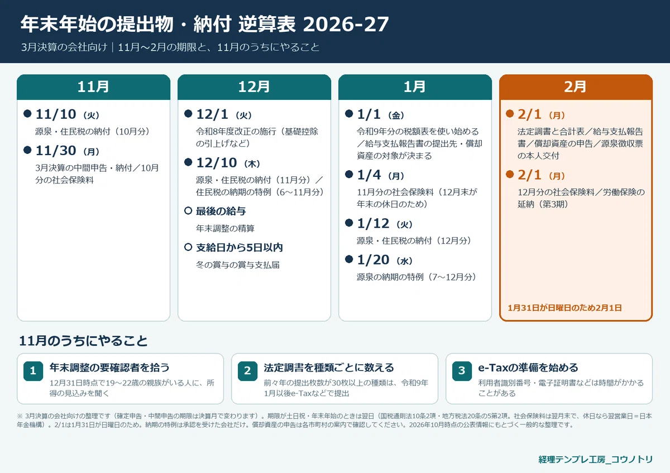670x473 pixels.
Task: Select the 法定調書と合計表 description in 2月
Action: [580, 143]
